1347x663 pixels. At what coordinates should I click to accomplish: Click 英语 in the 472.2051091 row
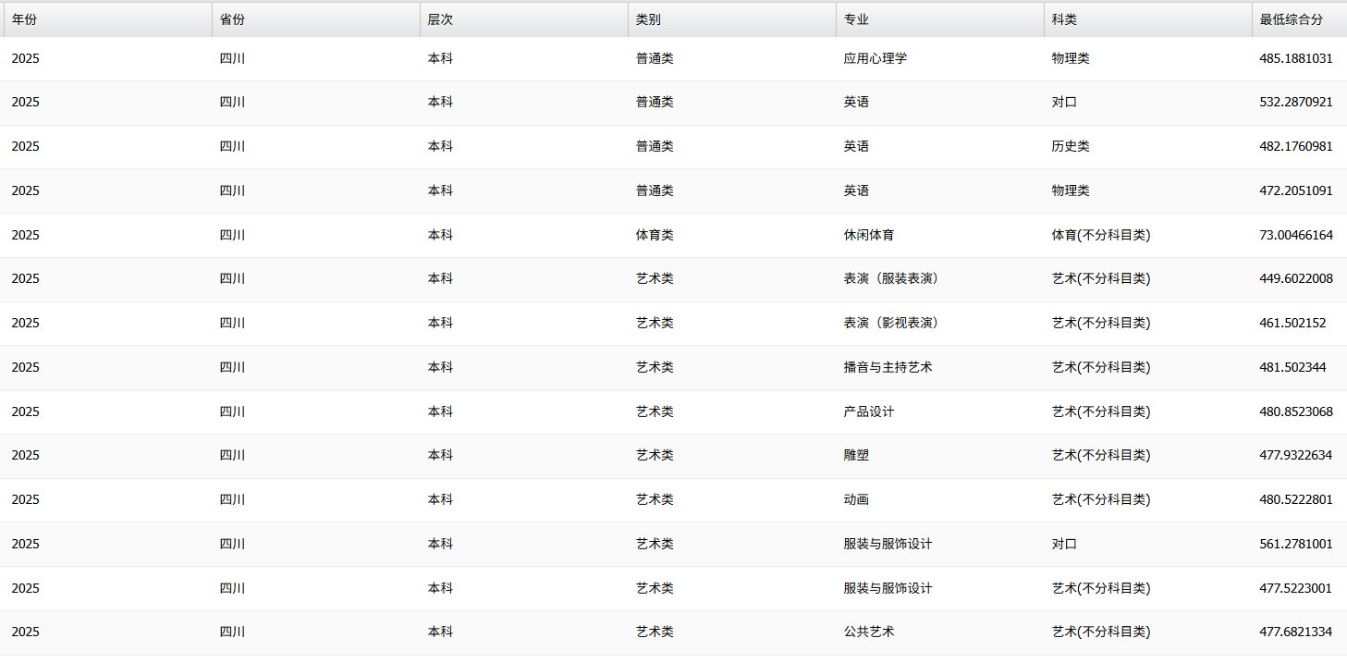click(x=856, y=190)
